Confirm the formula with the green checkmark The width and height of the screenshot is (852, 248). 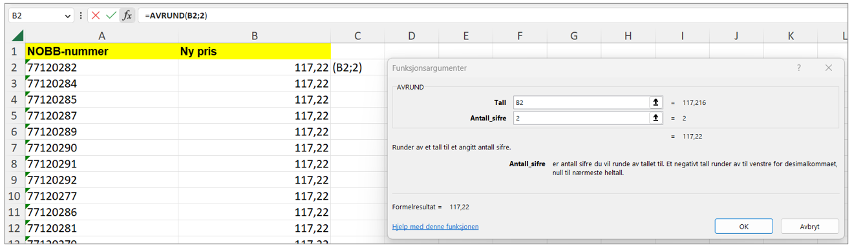(x=111, y=15)
